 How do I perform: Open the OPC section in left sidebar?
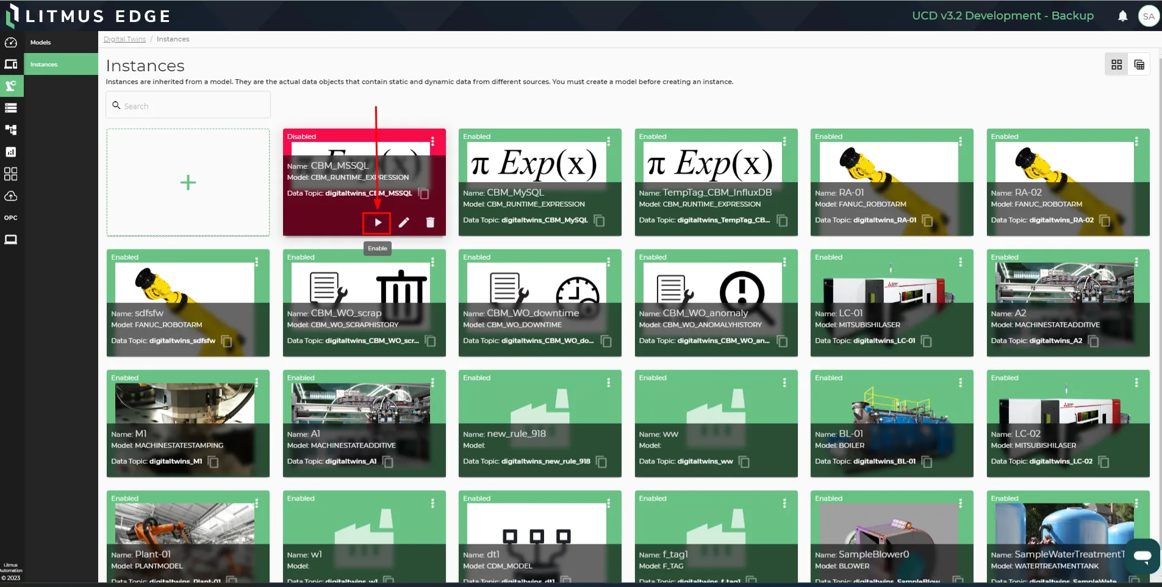pyautogui.click(x=11, y=218)
